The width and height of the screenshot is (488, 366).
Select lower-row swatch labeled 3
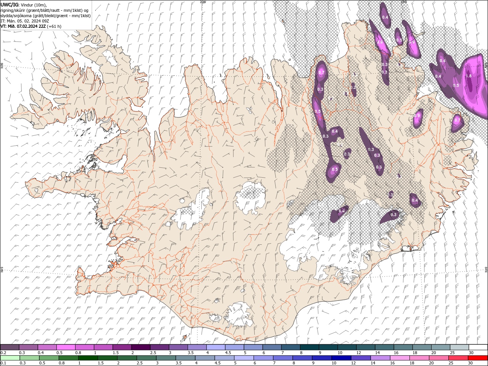point(166,358)
